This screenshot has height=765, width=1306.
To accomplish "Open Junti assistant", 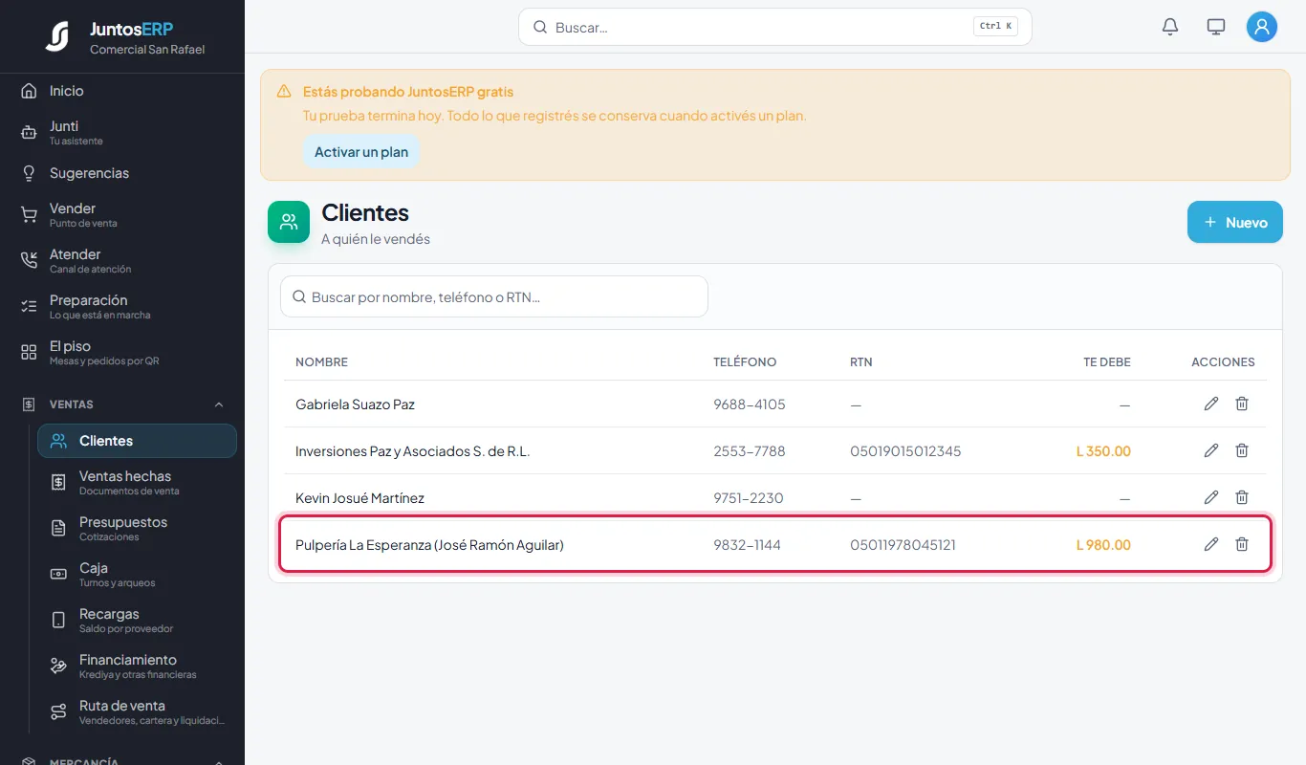I will (x=122, y=133).
